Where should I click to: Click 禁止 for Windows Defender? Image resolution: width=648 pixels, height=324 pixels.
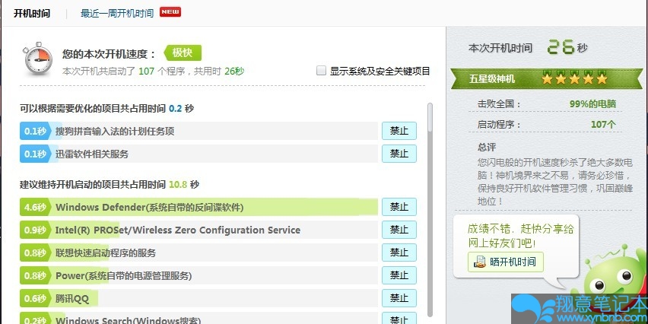(399, 207)
